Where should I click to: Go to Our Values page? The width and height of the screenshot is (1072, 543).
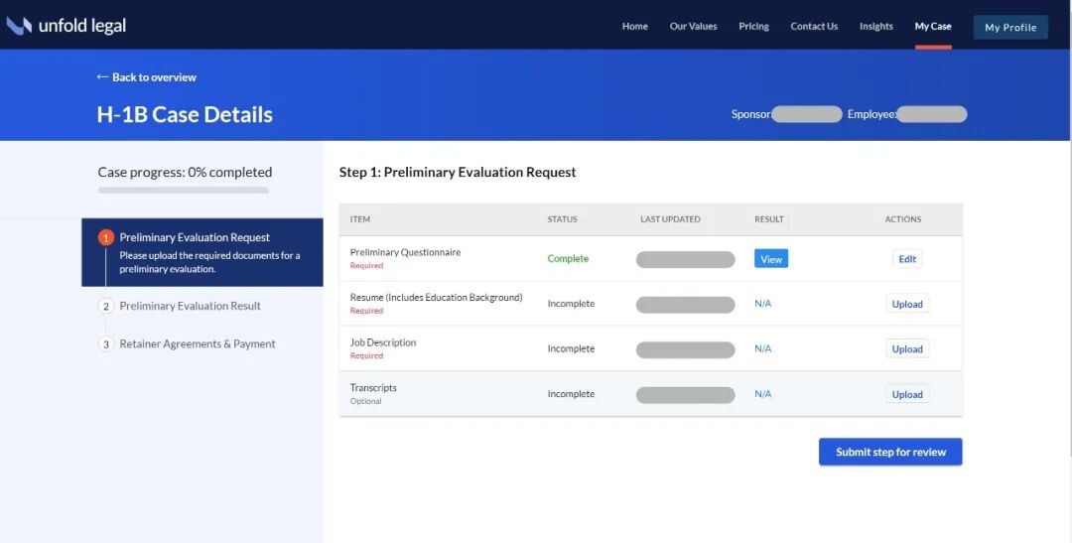pyautogui.click(x=693, y=26)
